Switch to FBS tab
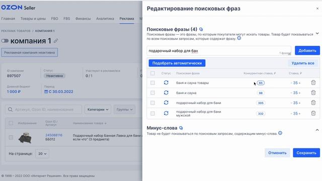Screen dimensions: 322x181 [x=67, y=19]
